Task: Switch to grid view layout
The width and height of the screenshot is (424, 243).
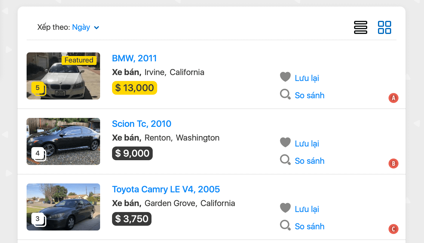Action: tap(384, 27)
